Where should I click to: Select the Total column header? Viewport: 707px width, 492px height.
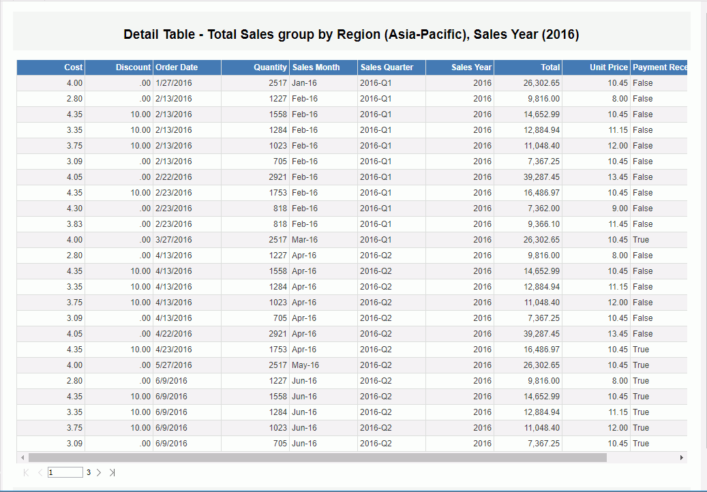pos(550,67)
